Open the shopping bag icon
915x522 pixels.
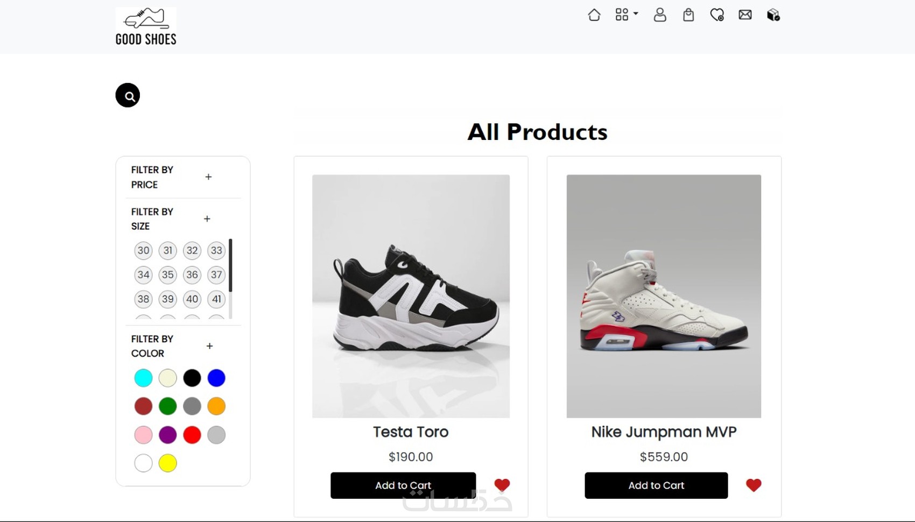688,15
